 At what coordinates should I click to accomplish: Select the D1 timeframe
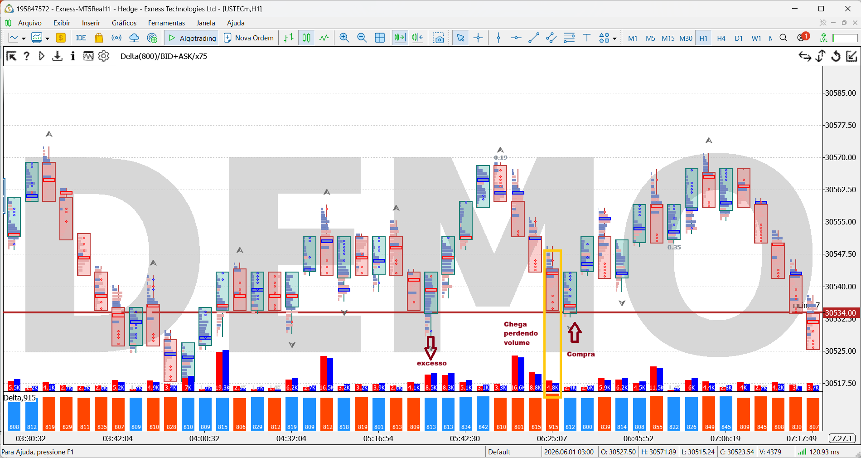click(739, 38)
